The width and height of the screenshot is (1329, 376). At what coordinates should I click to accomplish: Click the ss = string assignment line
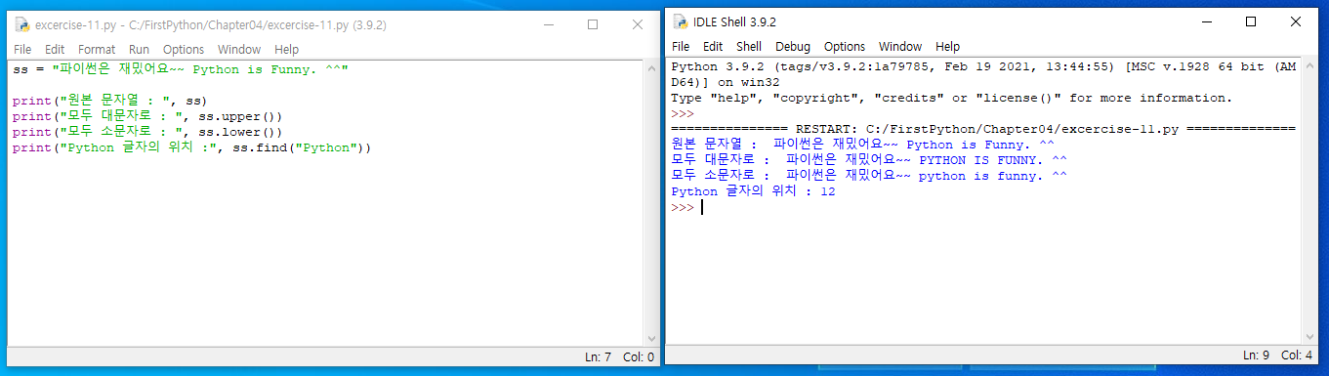(181, 69)
